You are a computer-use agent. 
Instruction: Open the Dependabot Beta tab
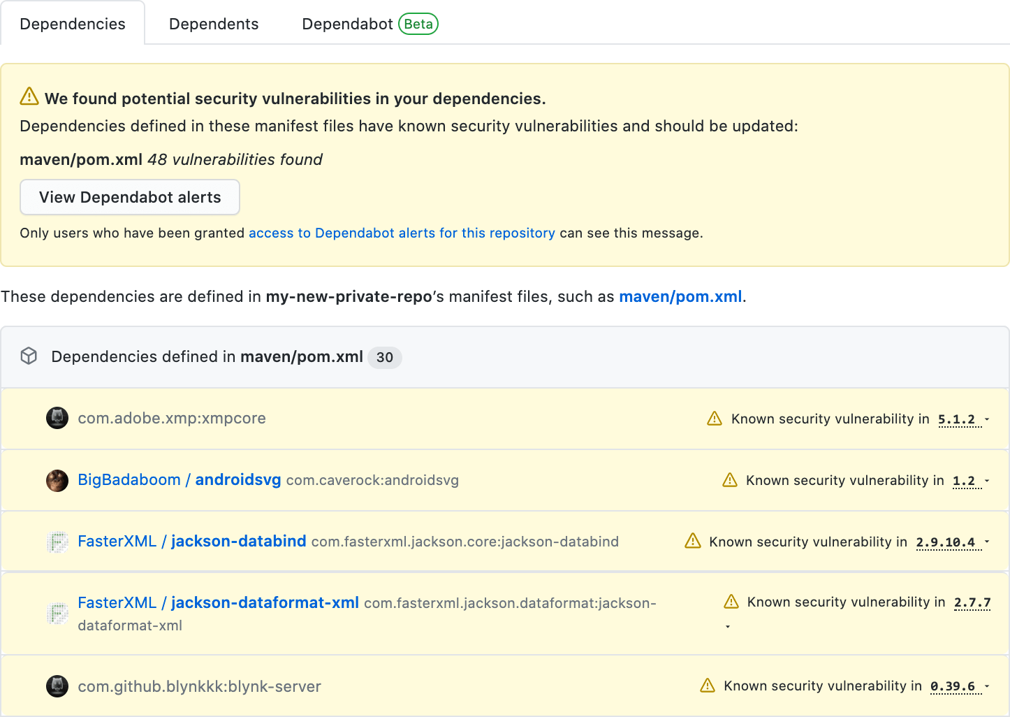[348, 23]
